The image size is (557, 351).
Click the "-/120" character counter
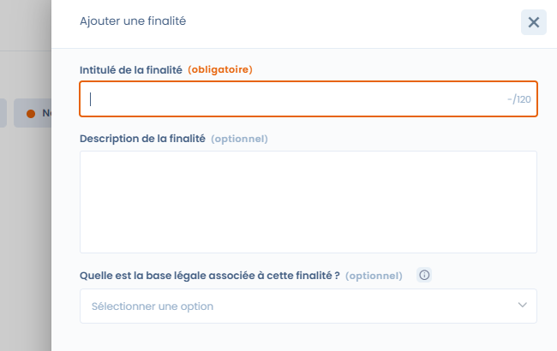click(x=519, y=99)
